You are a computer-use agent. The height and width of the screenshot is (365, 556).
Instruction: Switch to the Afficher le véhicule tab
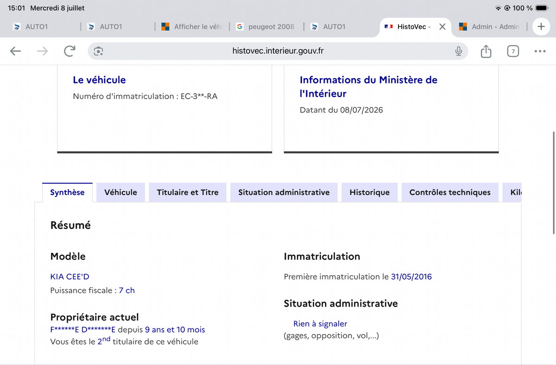pyautogui.click(x=192, y=27)
